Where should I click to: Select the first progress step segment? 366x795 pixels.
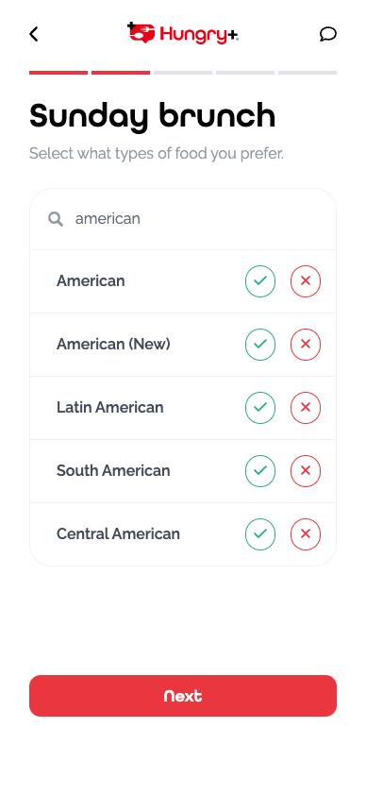pos(58,73)
